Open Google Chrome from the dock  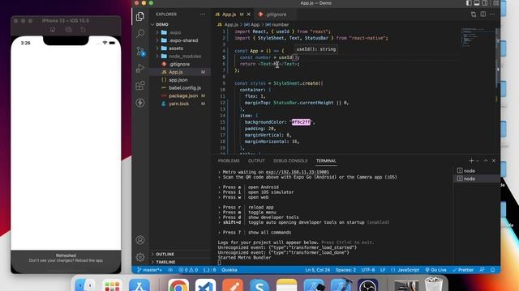(178, 285)
